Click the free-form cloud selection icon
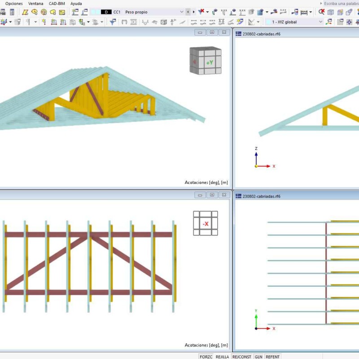Viewport: 359px width, 359px height. 53,12
